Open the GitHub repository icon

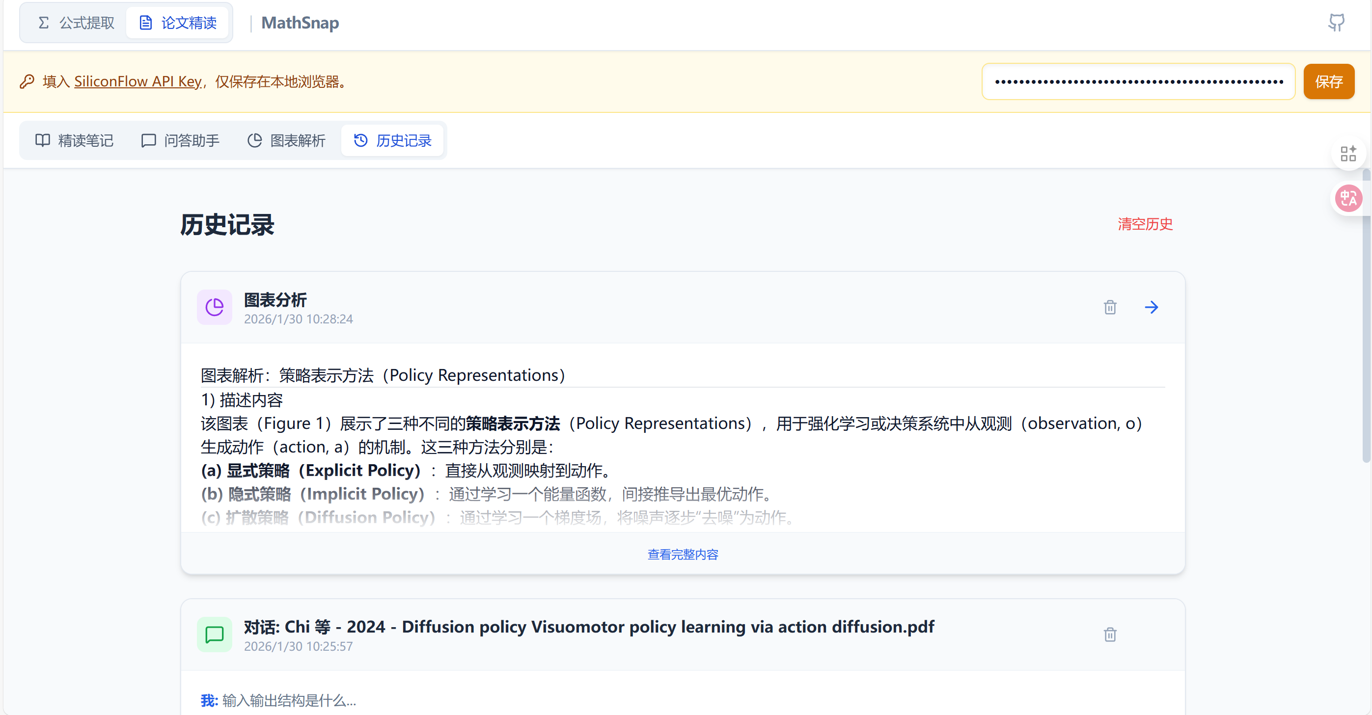[x=1336, y=23]
